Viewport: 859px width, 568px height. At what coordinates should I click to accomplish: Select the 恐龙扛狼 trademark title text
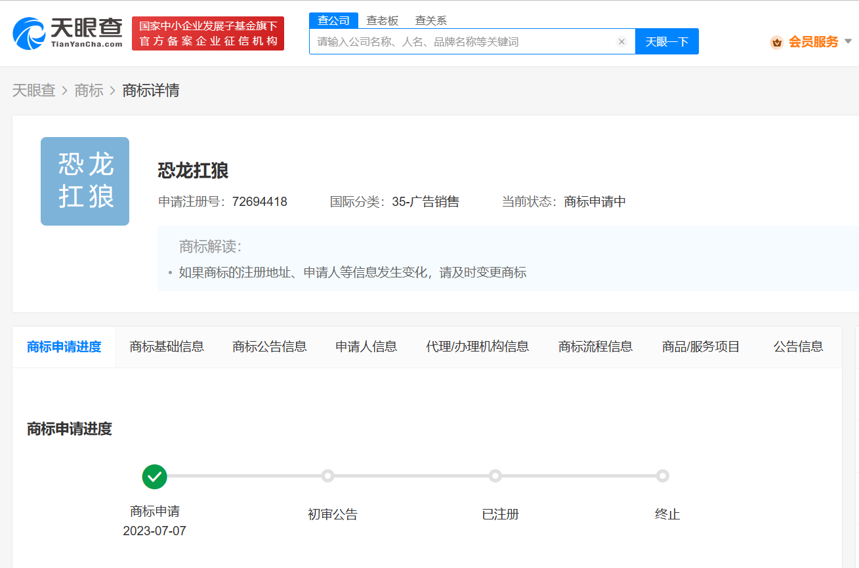(193, 171)
